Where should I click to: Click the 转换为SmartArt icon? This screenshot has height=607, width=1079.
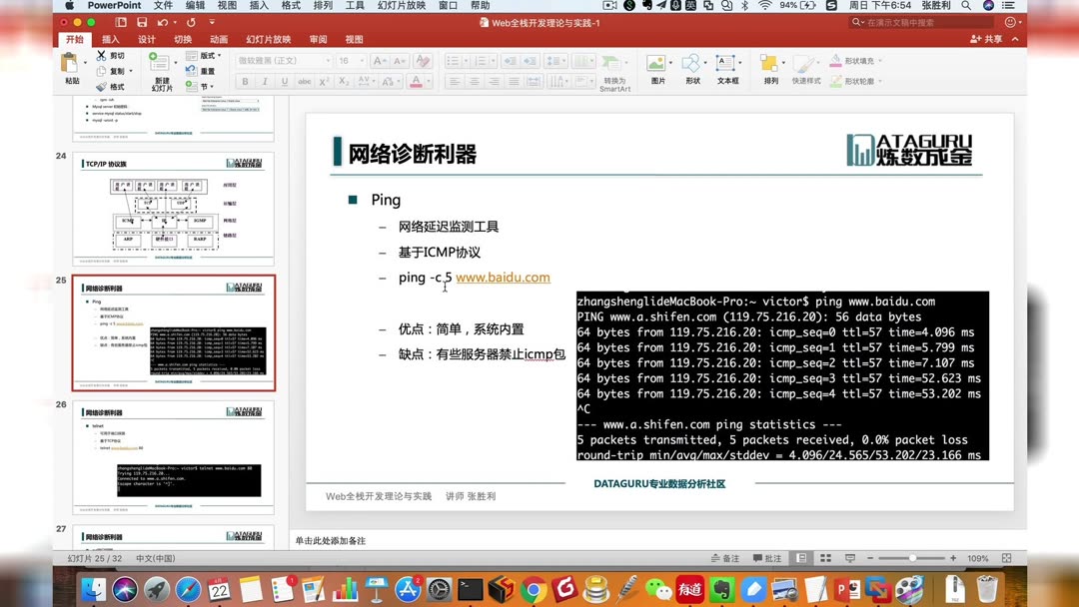coord(613,73)
